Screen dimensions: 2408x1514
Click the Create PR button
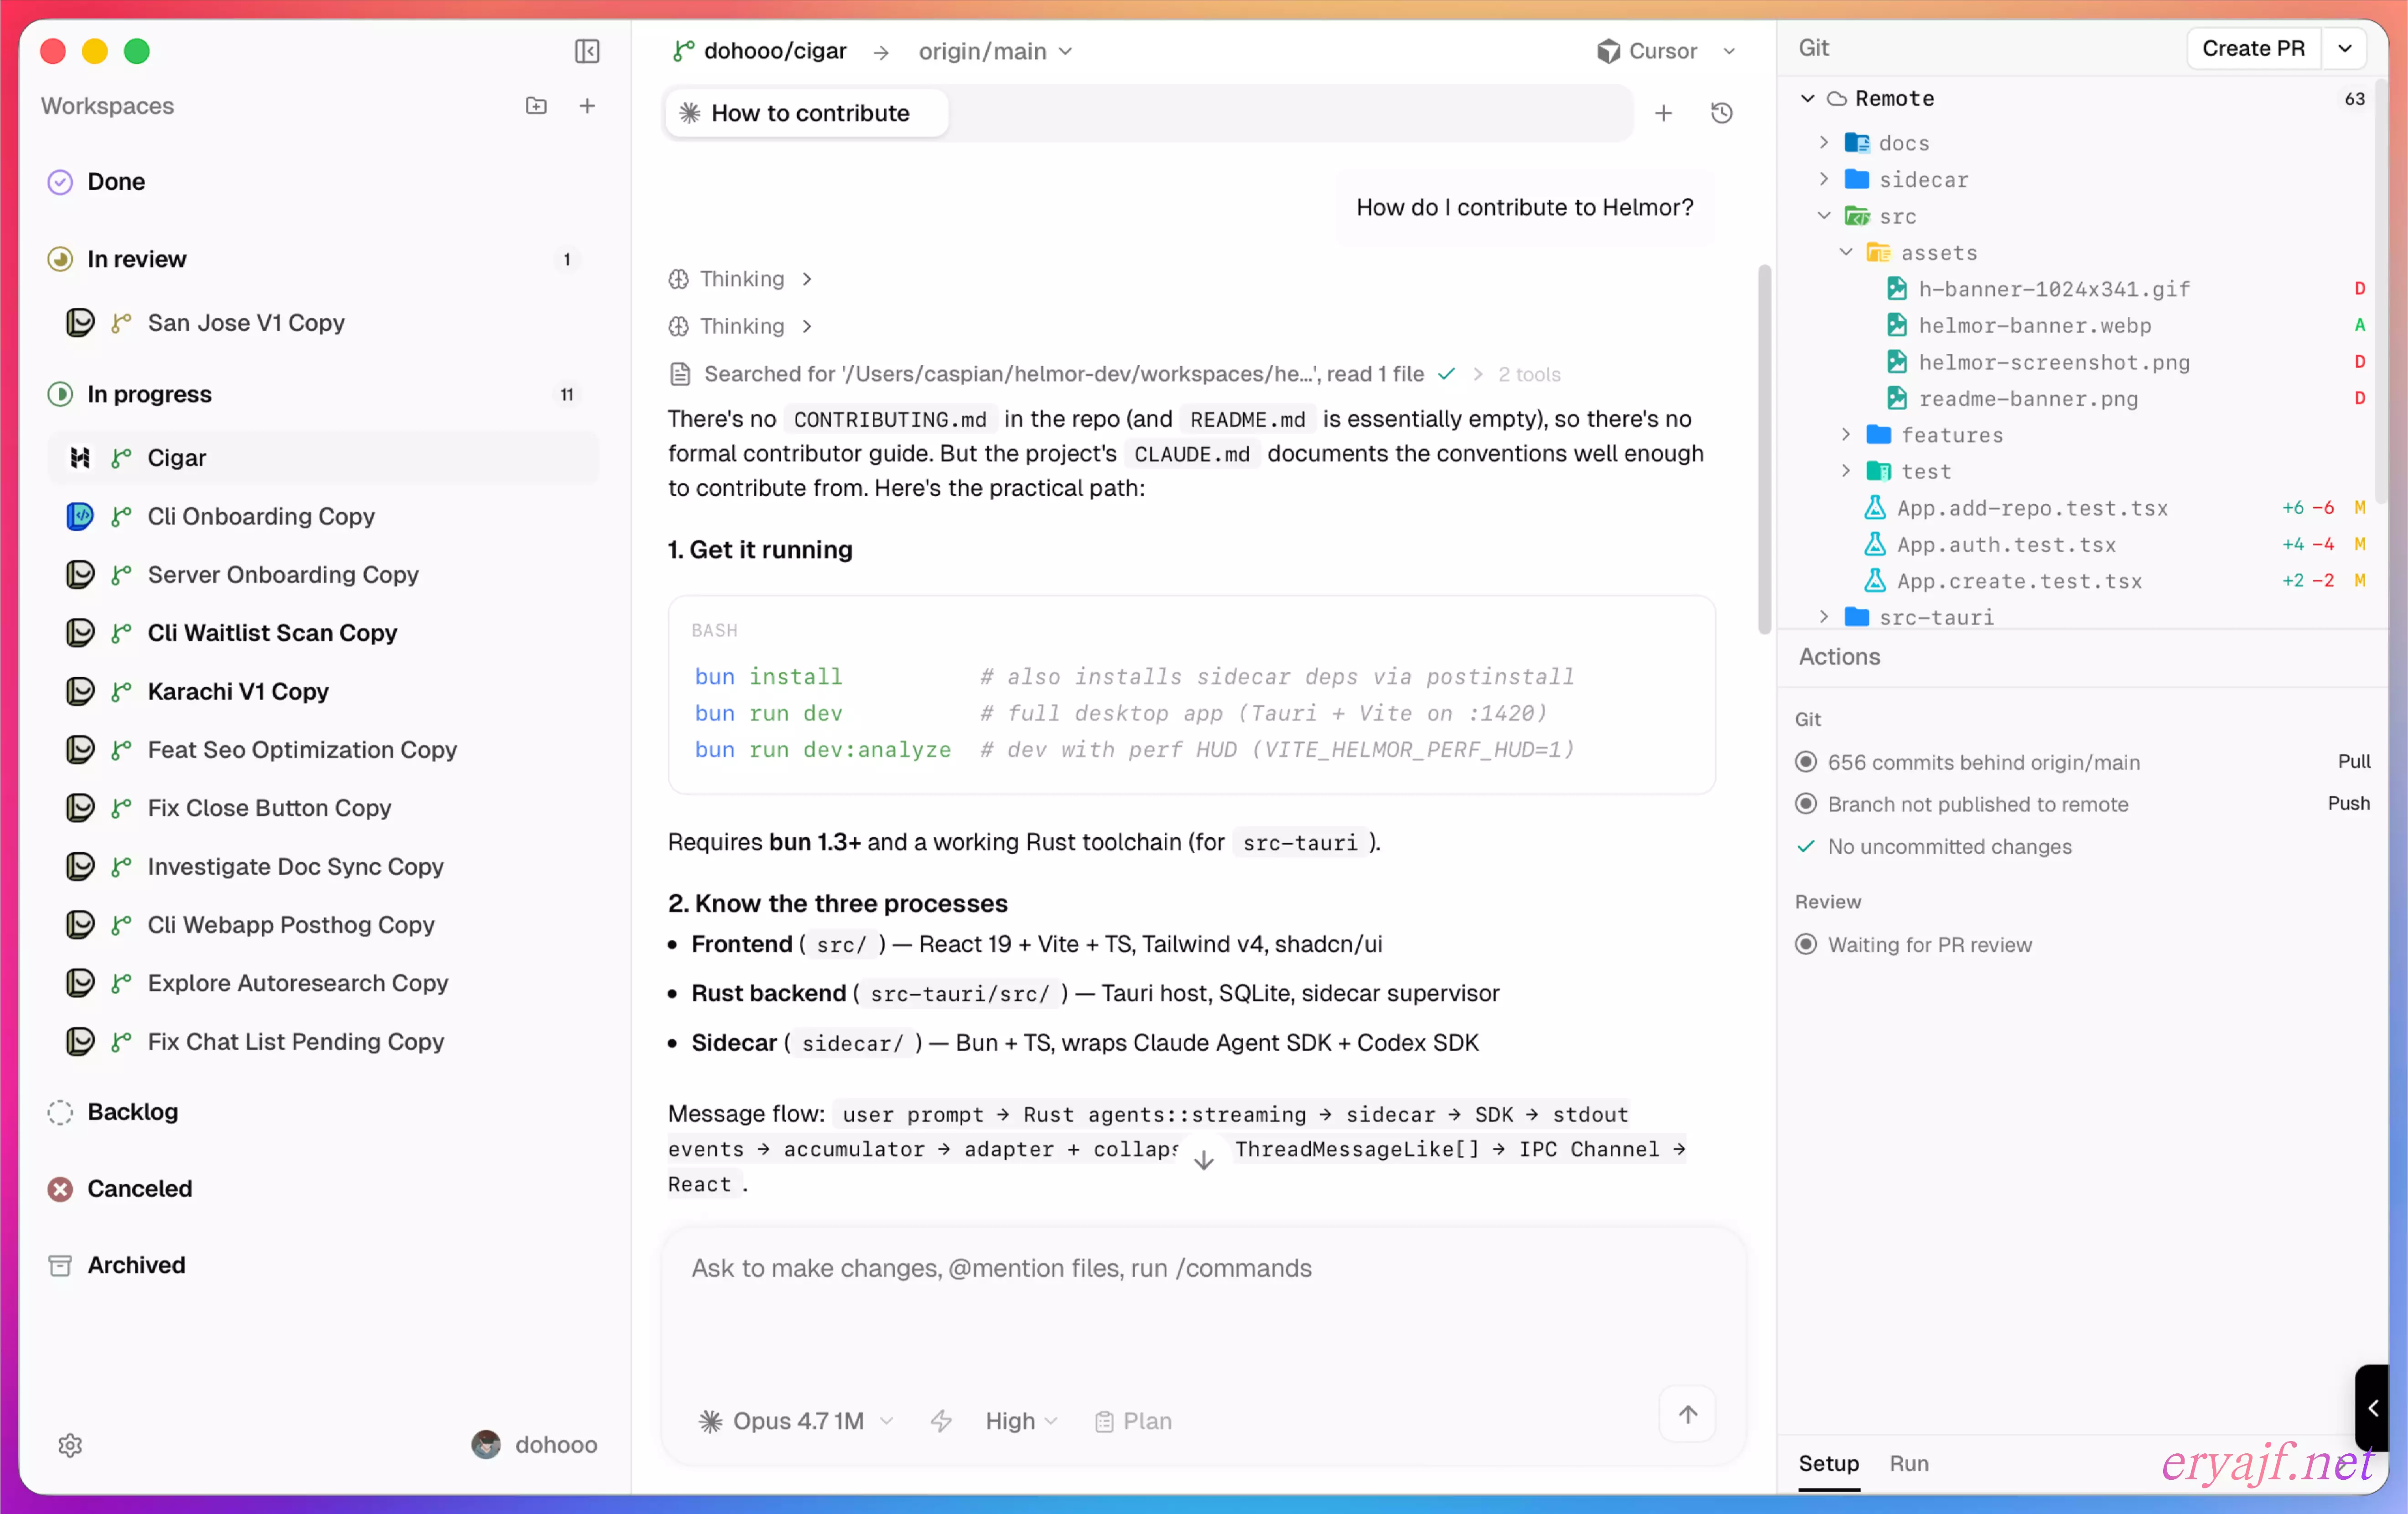tap(2253, 49)
